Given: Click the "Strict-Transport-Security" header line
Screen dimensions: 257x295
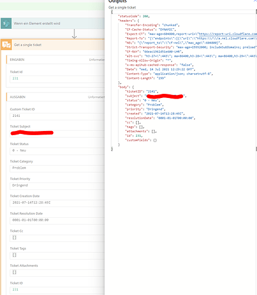Looking at the screenshot, I should click(191, 47).
